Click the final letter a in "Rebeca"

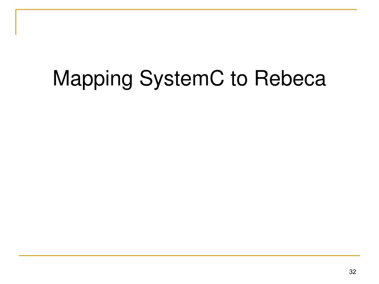click(320, 80)
